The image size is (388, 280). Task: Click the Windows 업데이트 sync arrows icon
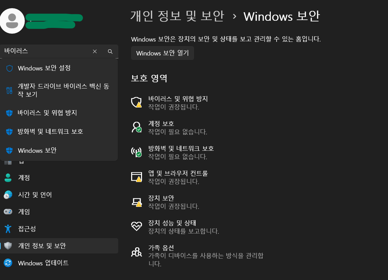(8, 263)
